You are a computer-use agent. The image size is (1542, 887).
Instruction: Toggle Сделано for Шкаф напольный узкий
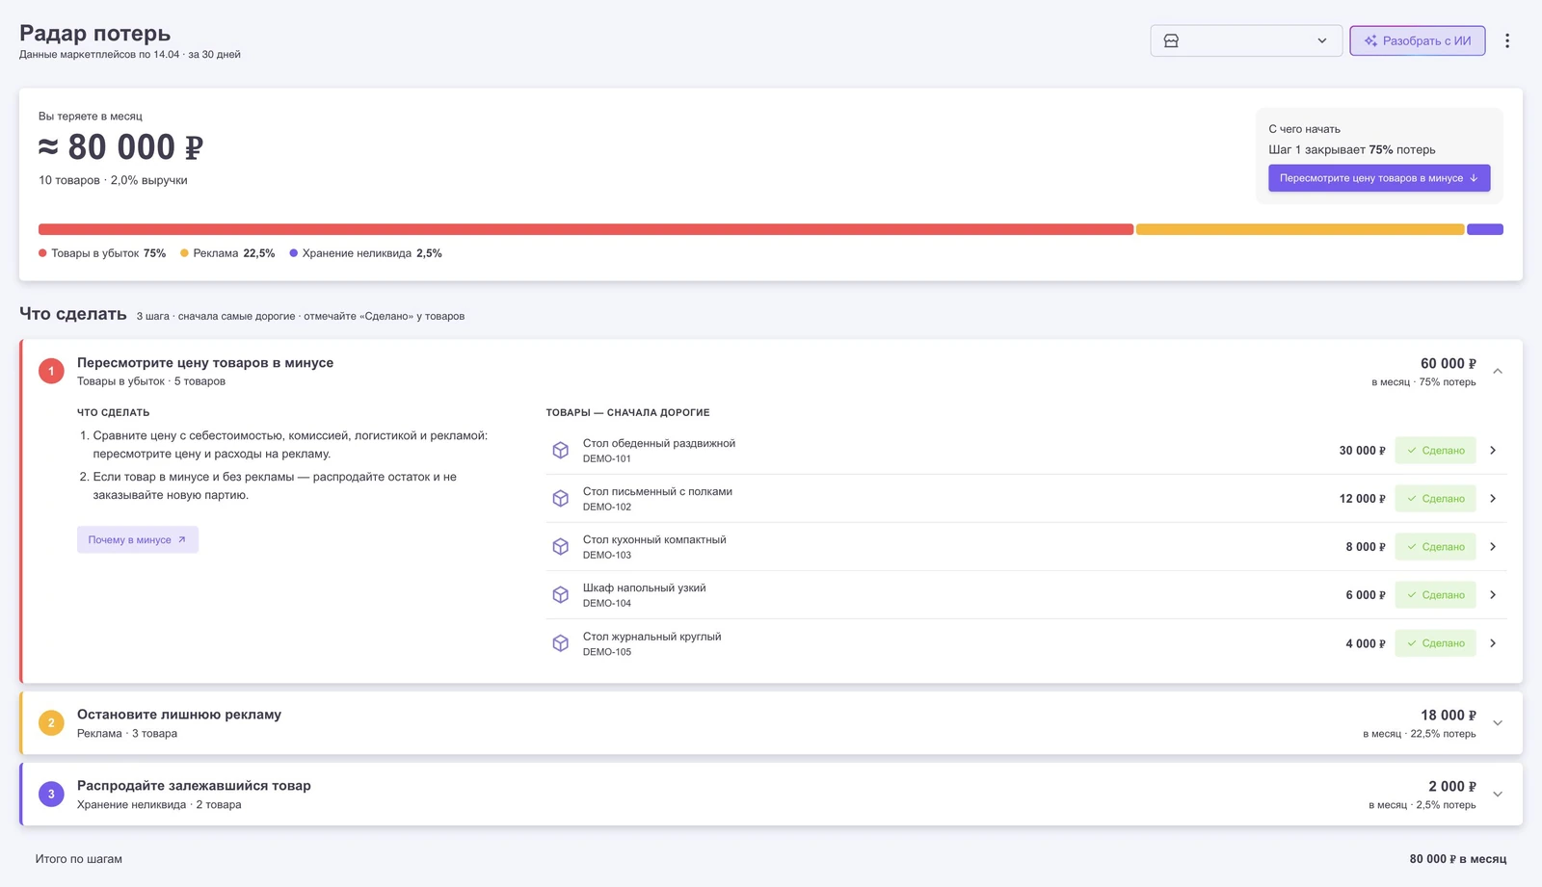[x=1435, y=594]
